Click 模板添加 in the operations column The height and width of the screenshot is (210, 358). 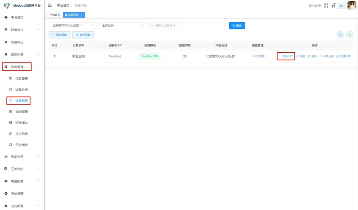pyautogui.click(x=286, y=56)
